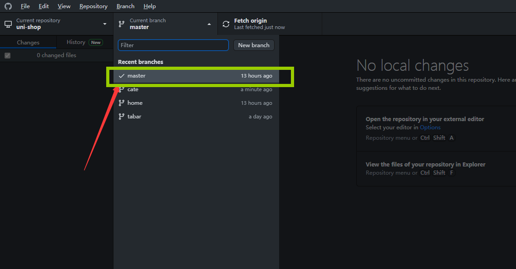Open the Edit menu
The width and height of the screenshot is (516, 269).
(x=44, y=6)
